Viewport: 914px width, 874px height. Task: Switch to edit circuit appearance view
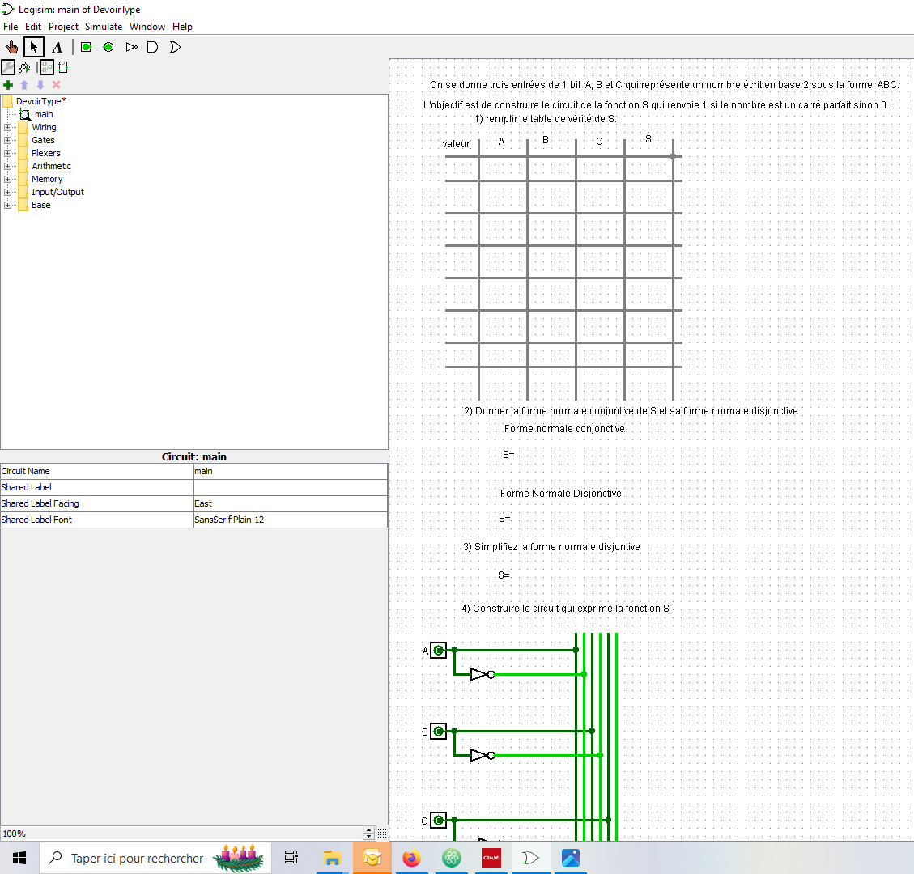click(x=63, y=68)
